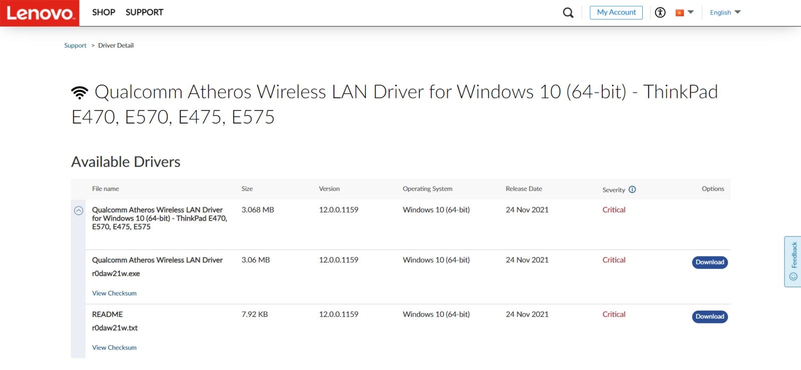Click the main page title heading
Viewport: 801px width, 370px height.
click(x=394, y=104)
